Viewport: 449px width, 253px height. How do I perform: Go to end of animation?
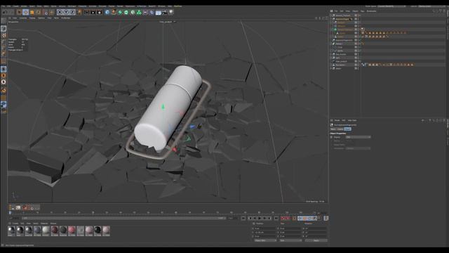coord(276,219)
